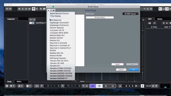Select the Object Selection arrow tool
The image size is (171, 96).
pyautogui.click(x=41, y=9)
